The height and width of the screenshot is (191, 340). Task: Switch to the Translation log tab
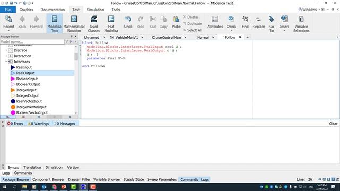click(x=32, y=167)
